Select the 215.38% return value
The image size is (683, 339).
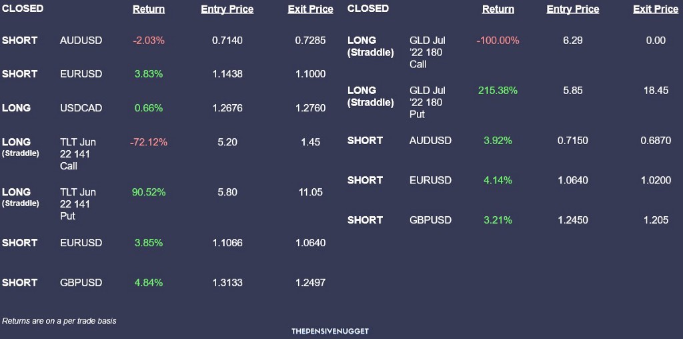tap(498, 91)
